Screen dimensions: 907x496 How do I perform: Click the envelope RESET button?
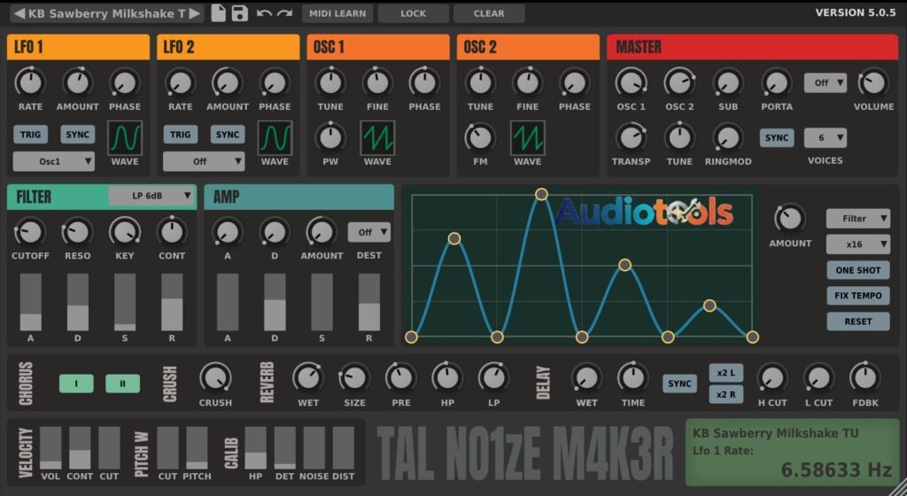point(858,322)
